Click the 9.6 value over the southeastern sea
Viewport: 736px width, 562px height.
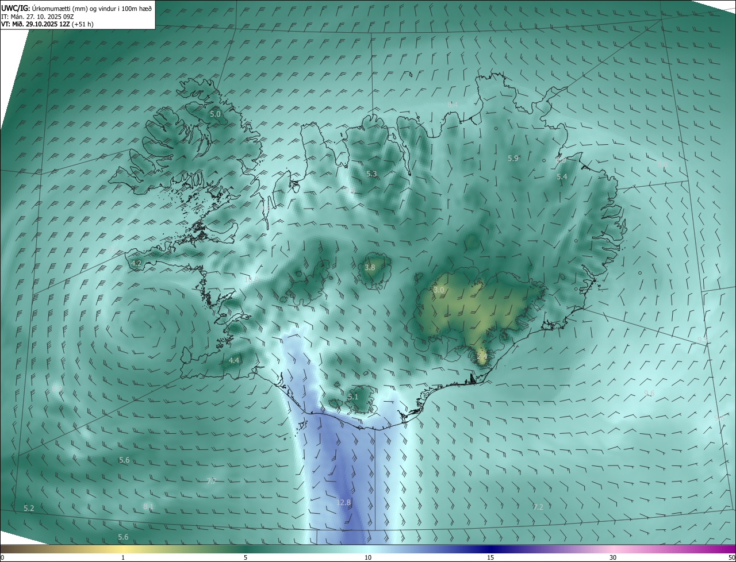649,393
